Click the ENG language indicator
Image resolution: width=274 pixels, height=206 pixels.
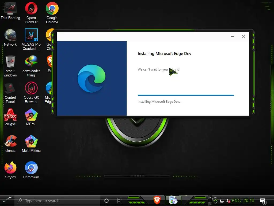click(236, 201)
